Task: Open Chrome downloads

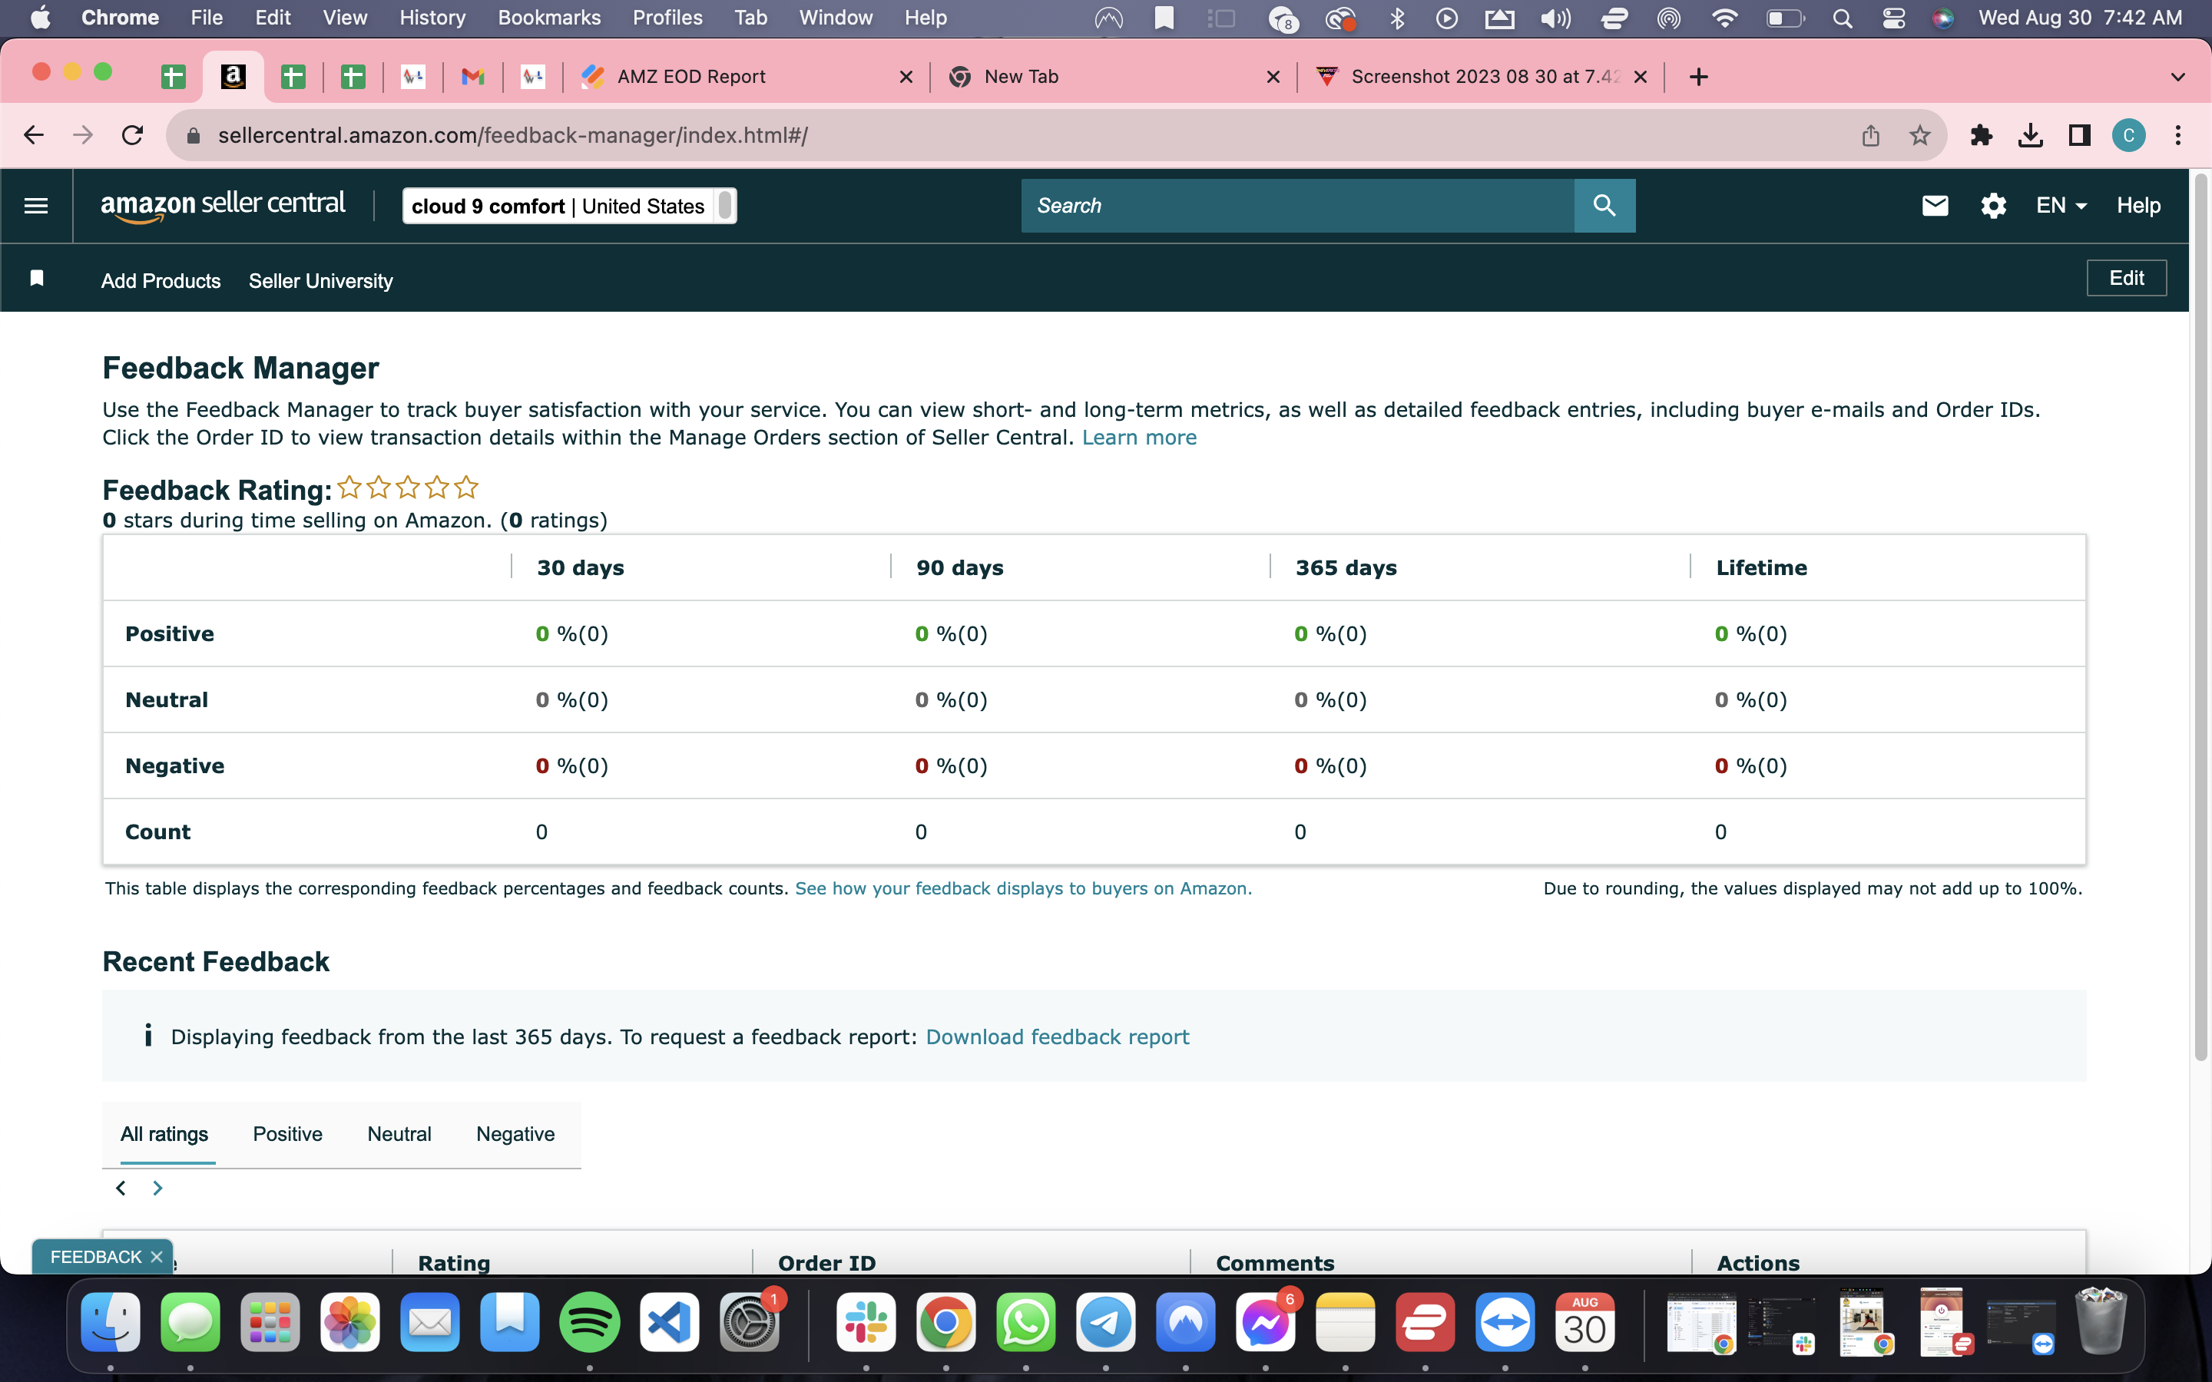Action: coord(2030,135)
